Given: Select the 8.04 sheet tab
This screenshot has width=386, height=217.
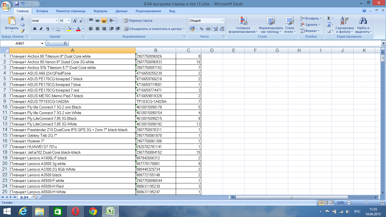Looking at the screenshot, I should [25, 197].
